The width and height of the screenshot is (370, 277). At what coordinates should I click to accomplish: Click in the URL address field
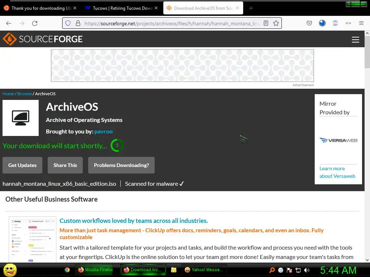[172, 23]
